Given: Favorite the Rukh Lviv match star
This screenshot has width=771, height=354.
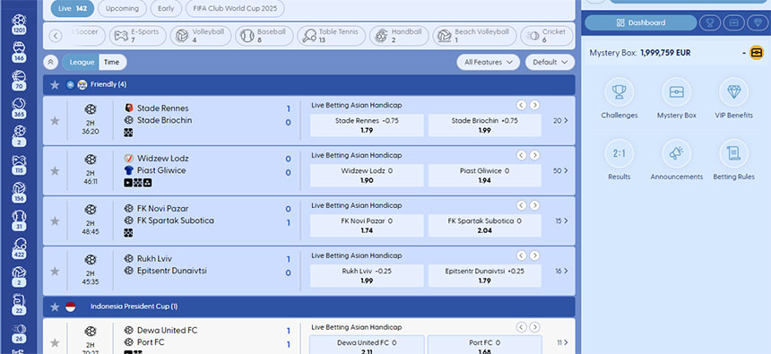Looking at the screenshot, I should point(55,272).
